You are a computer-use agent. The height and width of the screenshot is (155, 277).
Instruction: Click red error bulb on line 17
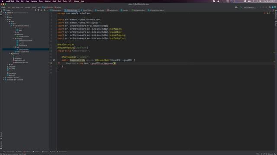pyautogui.click(x=59, y=63)
